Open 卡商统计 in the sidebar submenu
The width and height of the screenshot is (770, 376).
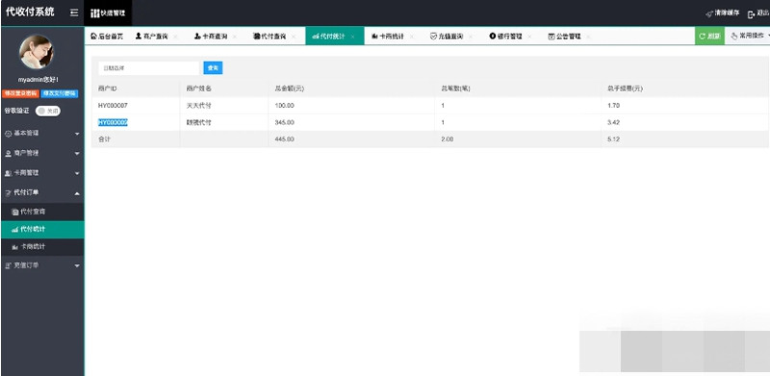click(x=42, y=246)
